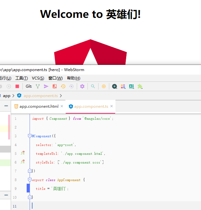Click line number 9 in gutter
The image size is (201, 210).
click(16, 189)
